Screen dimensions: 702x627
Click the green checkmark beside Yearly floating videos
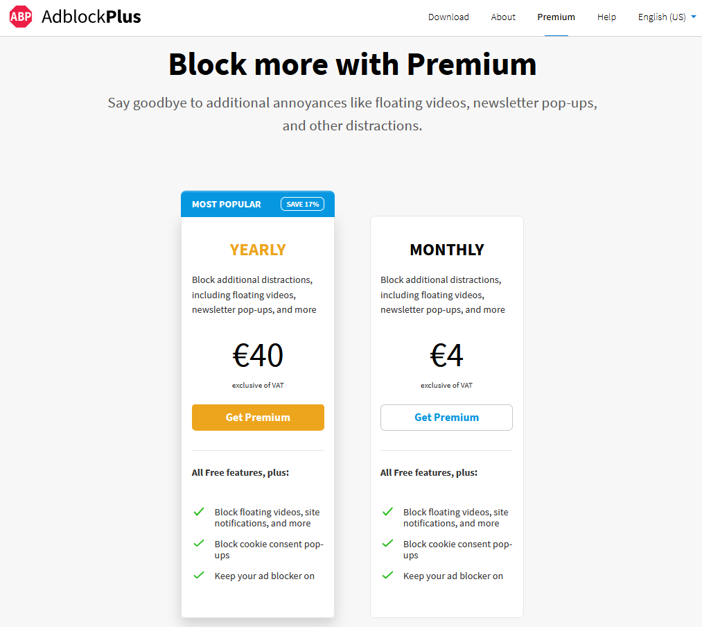(199, 511)
